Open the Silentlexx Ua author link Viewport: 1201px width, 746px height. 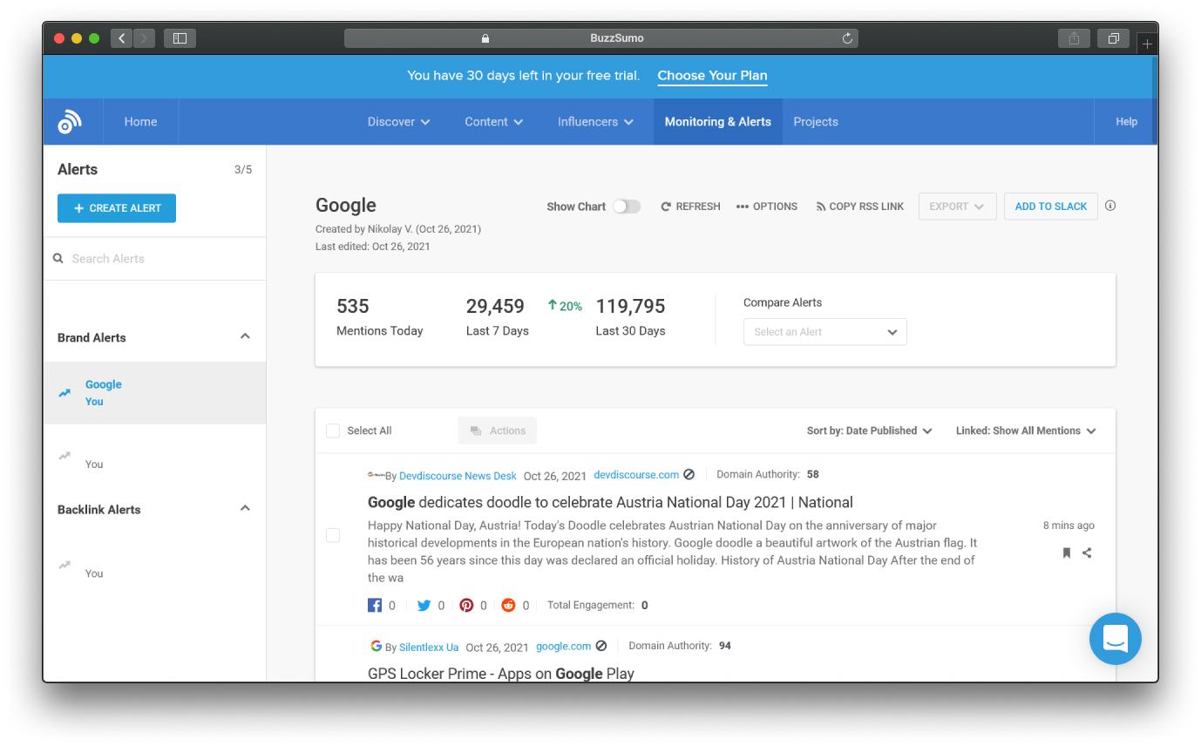(x=429, y=648)
